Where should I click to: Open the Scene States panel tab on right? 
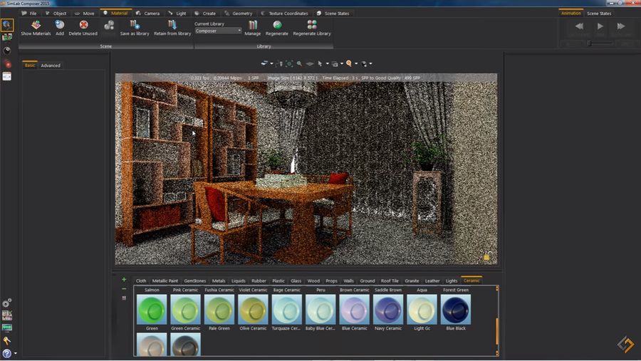coord(598,13)
